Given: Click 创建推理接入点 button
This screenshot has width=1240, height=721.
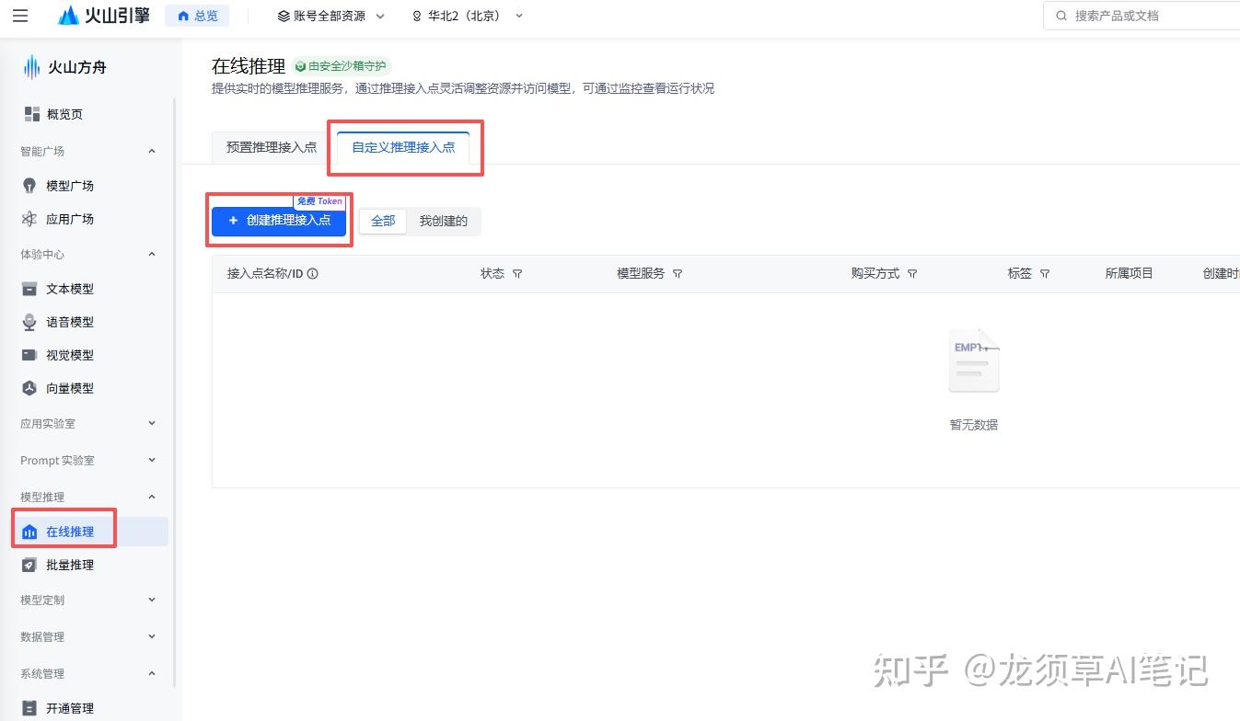Looking at the screenshot, I should (279, 221).
